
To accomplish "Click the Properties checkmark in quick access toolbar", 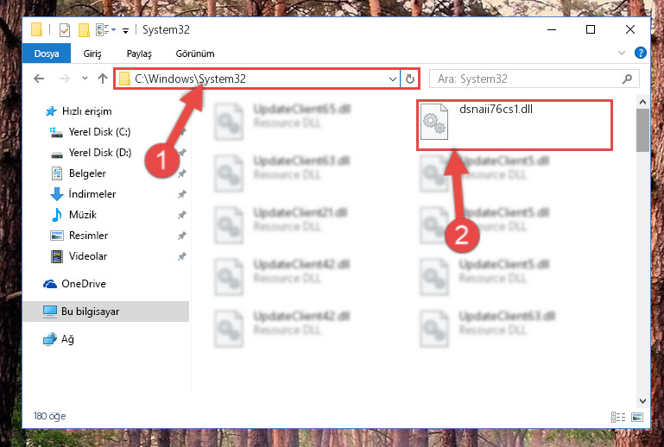I will (65, 30).
